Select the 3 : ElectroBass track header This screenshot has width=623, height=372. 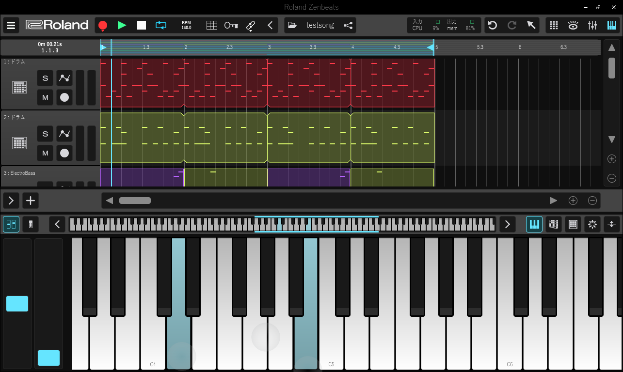[50, 176]
